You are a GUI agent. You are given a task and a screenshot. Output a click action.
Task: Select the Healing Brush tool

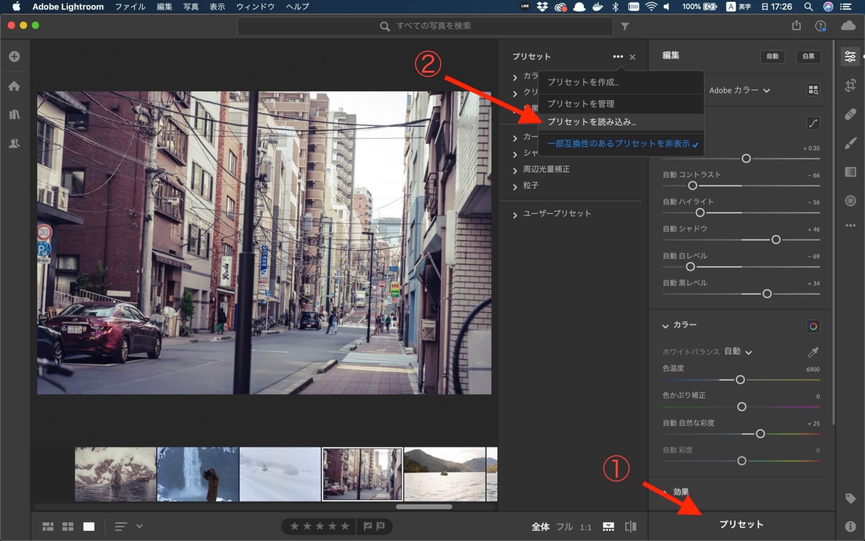[x=850, y=114]
